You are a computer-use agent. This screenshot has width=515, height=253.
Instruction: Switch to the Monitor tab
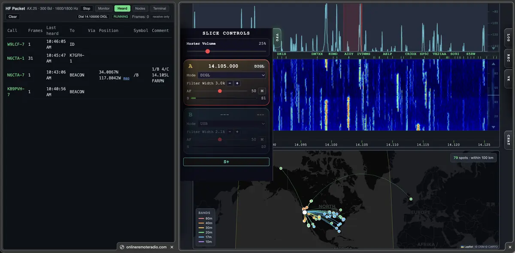point(103,8)
